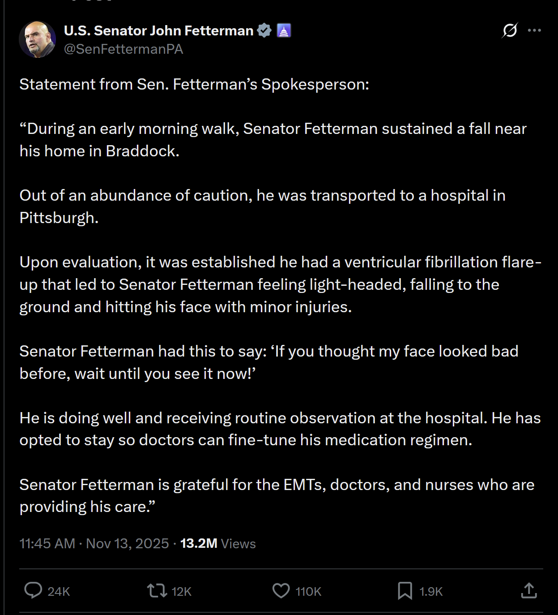Image resolution: width=558 pixels, height=615 pixels.
Task: Click the blue verified checkmark badge
Action: click(x=264, y=30)
